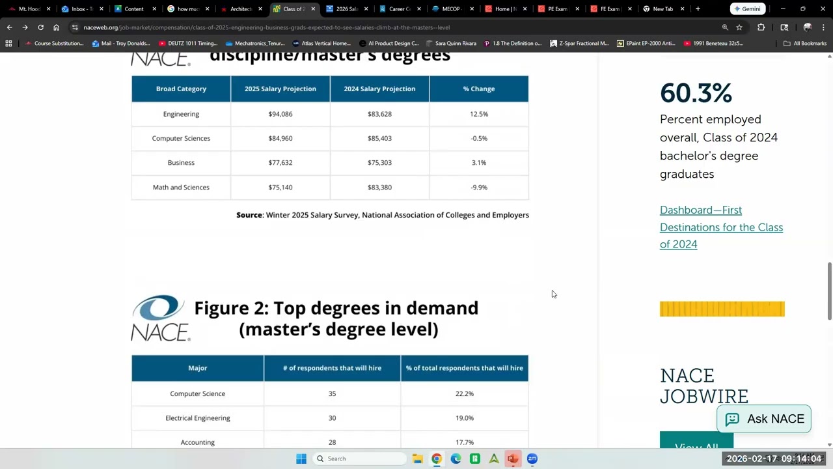Click the View All button under Jobwire
The image size is (833, 469).
tap(696, 441)
